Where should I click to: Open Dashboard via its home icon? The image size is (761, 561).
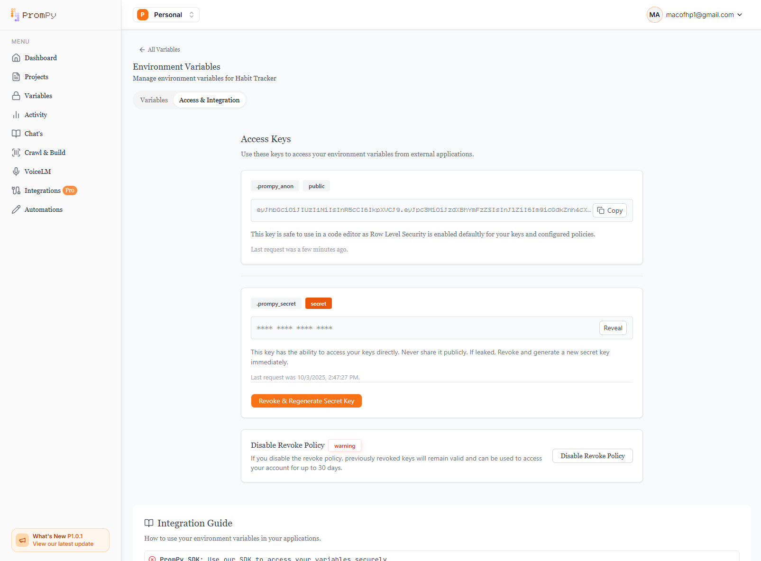pos(16,58)
